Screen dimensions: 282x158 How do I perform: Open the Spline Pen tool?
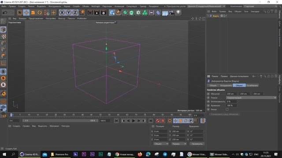(119, 13)
